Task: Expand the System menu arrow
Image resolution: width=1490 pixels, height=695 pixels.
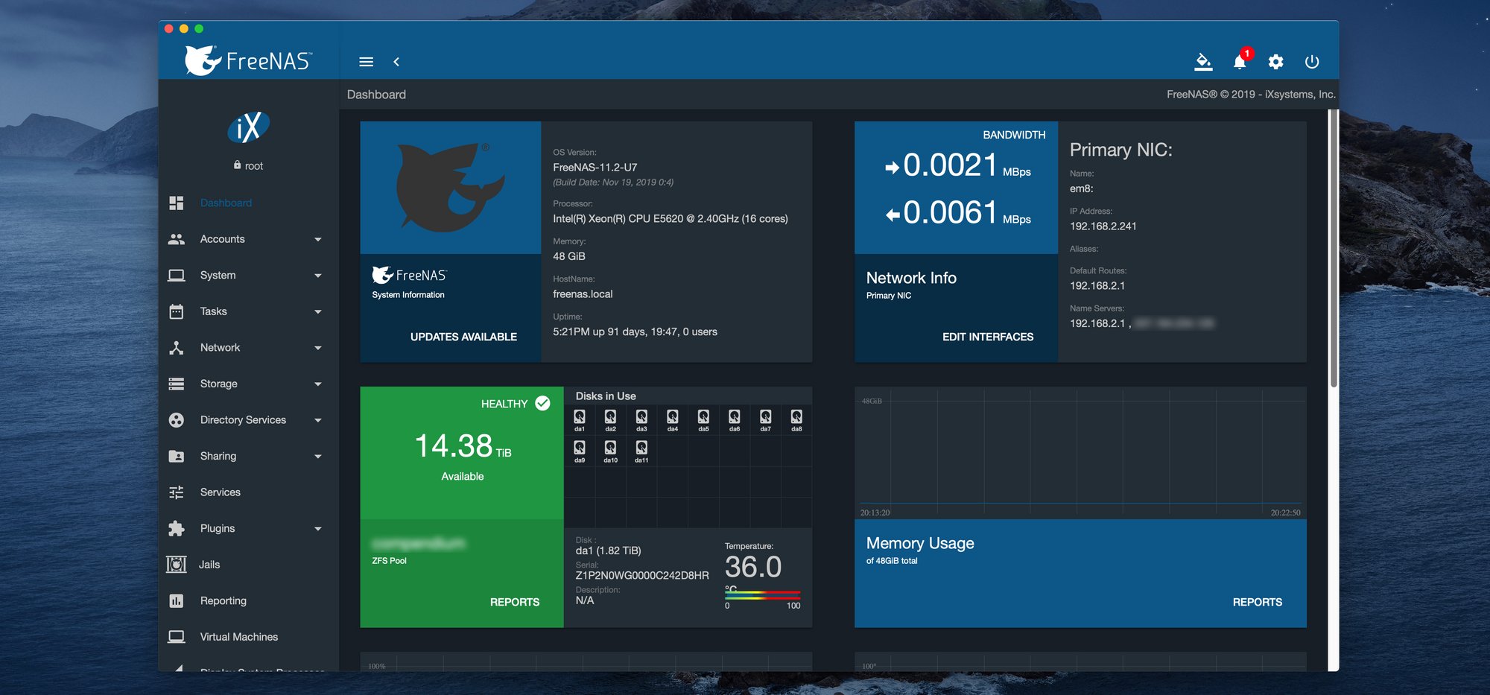Action: (x=318, y=276)
